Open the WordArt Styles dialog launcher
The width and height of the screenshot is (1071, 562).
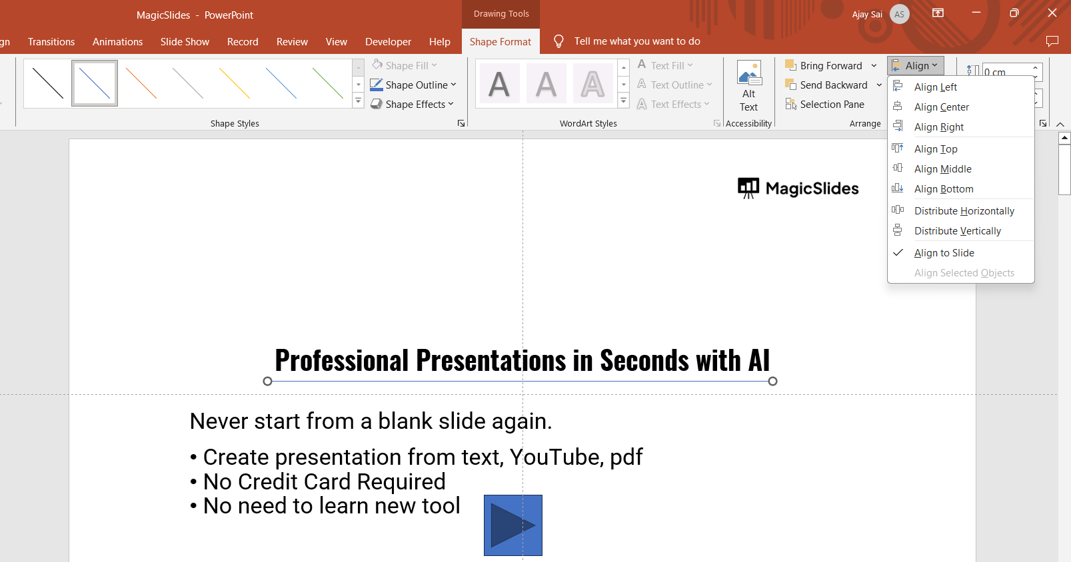pos(717,123)
